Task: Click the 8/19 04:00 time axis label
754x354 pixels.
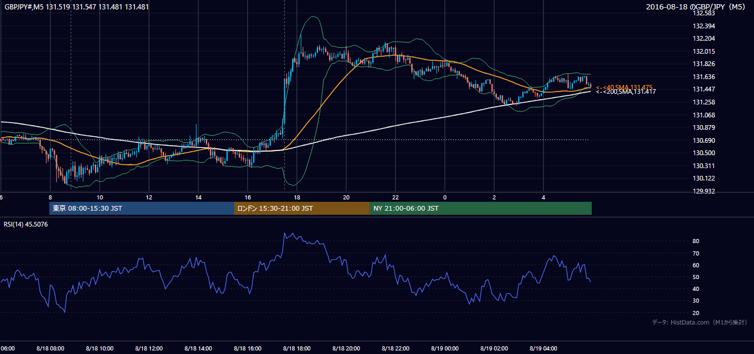Action: tap(543, 349)
